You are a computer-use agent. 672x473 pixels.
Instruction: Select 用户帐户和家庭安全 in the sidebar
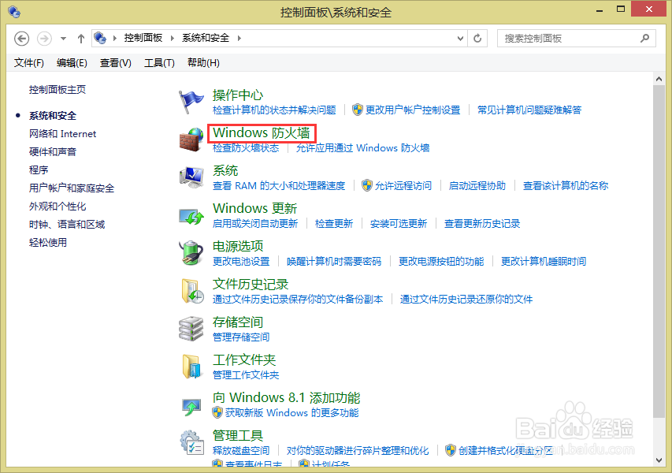point(72,188)
